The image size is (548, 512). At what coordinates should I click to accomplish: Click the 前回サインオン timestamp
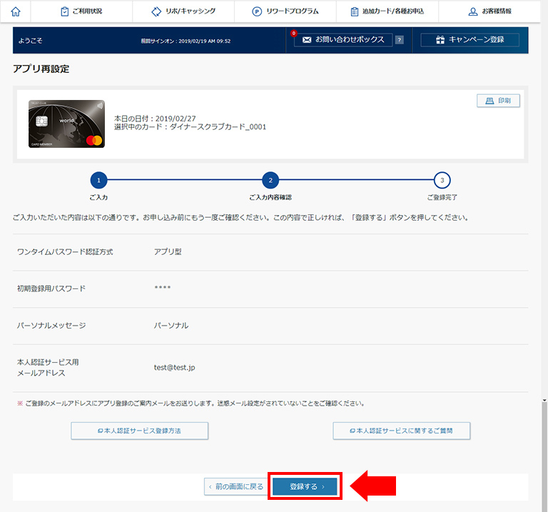pyautogui.click(x=186, y=41)
